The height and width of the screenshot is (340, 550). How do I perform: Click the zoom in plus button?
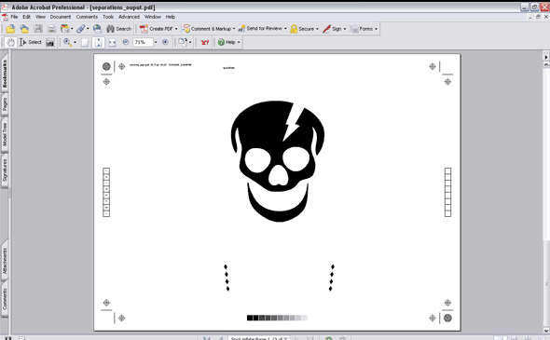pos(165,43)
